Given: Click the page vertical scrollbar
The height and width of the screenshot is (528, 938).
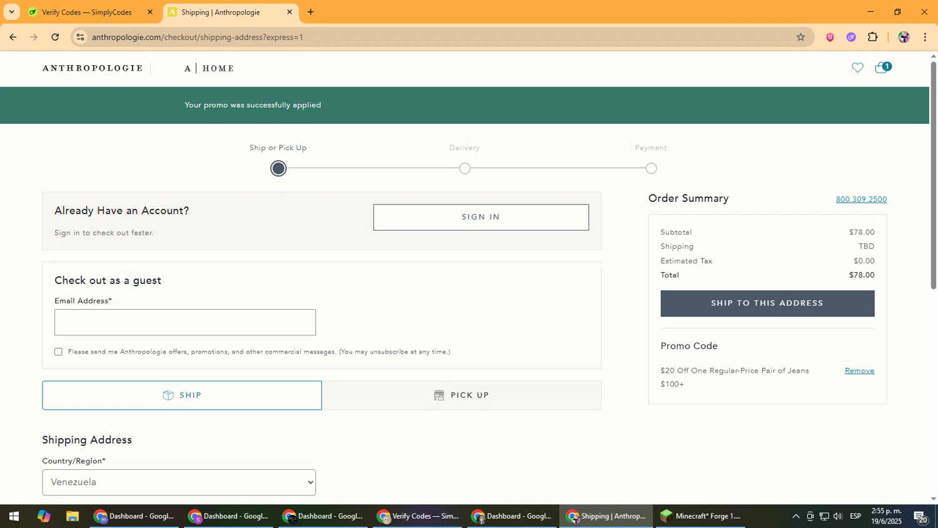Looking at the screenshot, I should [934, 175].
